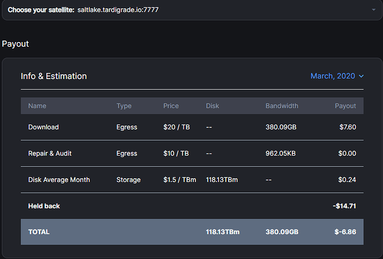Select the Disk Average Month row
383x259 pixels.
[59, 180]
